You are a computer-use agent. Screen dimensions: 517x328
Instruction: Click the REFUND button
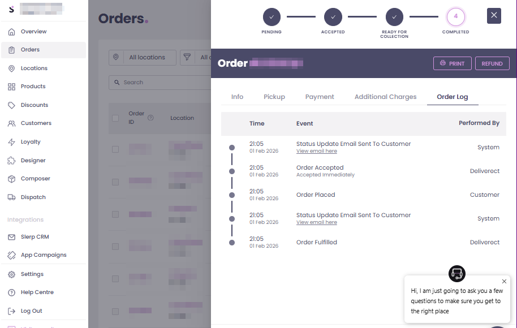tap(492, 63)
